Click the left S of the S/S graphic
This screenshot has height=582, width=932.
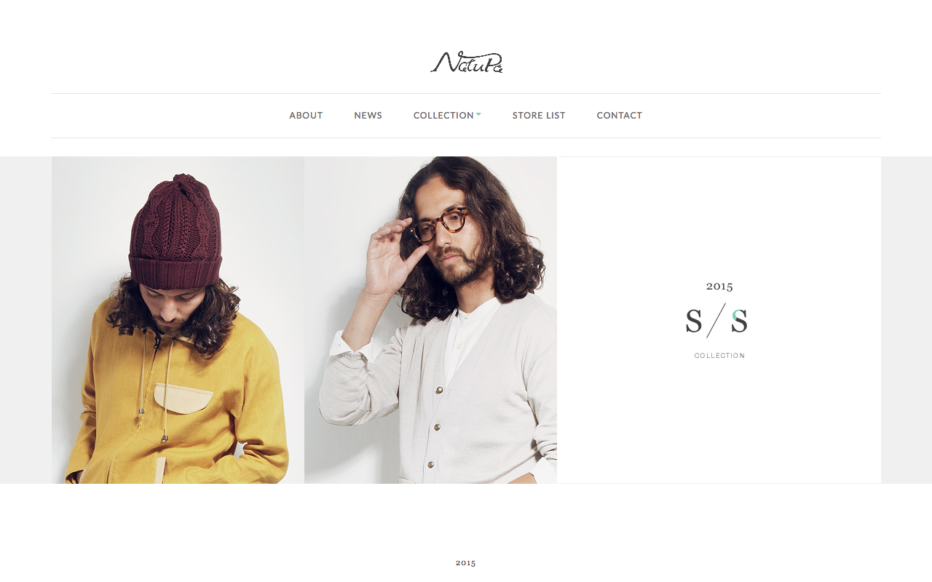coord(694,321)
